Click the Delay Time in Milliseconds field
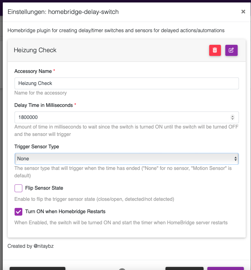 121,117
